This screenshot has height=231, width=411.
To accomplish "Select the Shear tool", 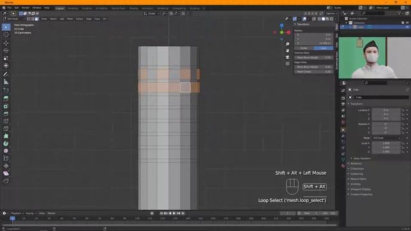I will pos(6,173).
